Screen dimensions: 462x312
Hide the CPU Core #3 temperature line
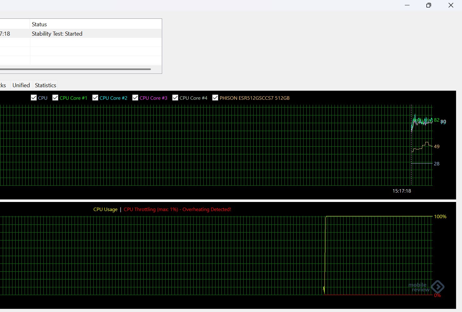click(x=135, y=98)
